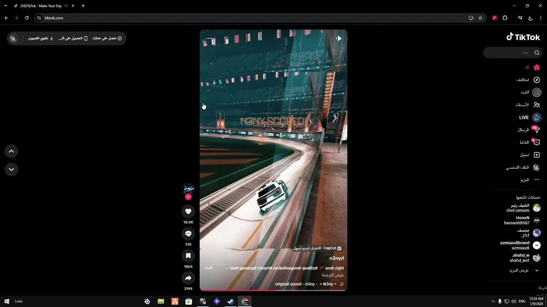The width and height of the screenshot is (547, 307).
Task: Click the CapCut editing badge
Action: point(318,248)
